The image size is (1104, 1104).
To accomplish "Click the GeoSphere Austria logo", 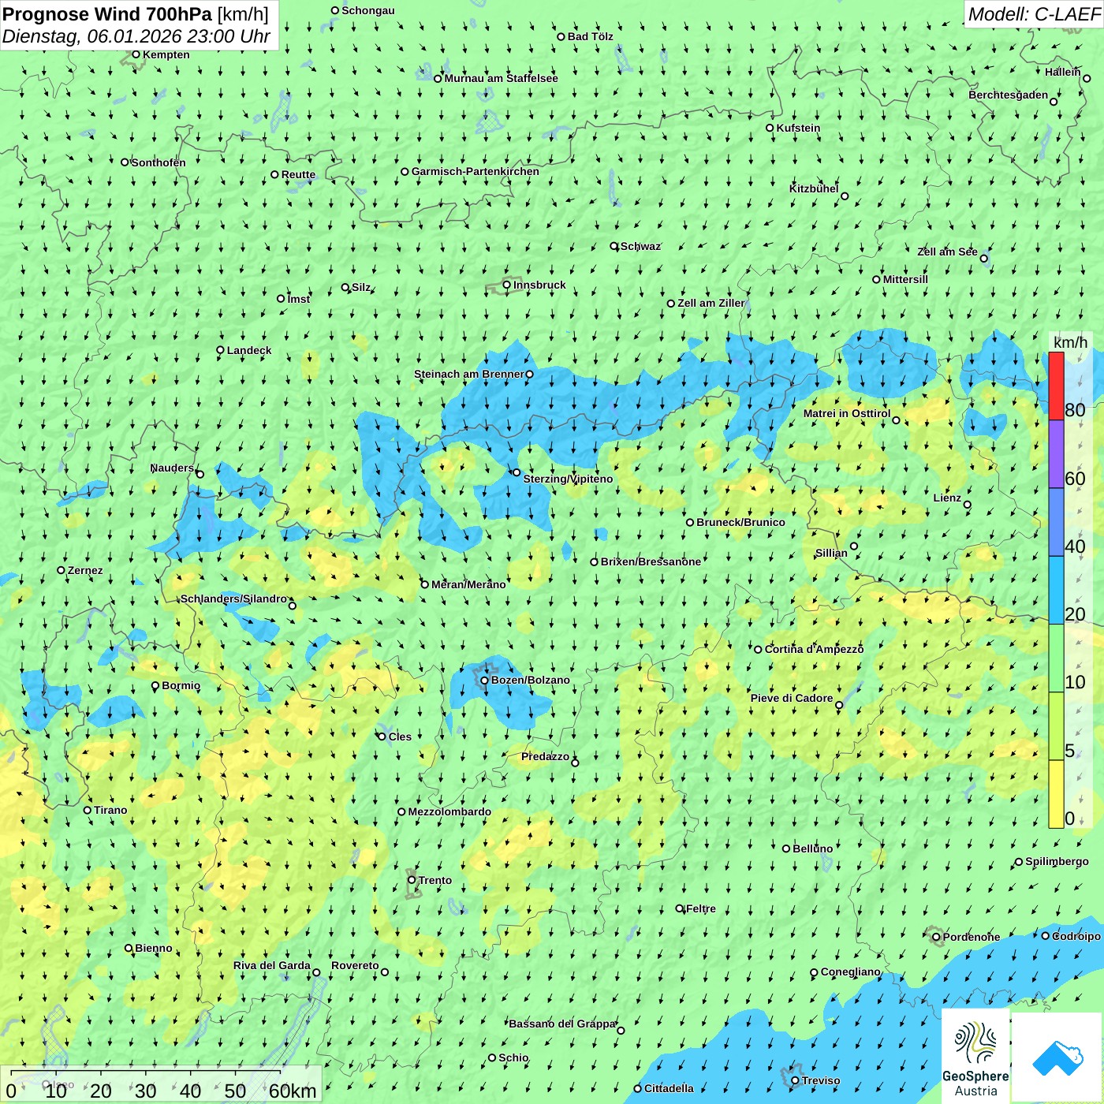I will (975, 1056).
